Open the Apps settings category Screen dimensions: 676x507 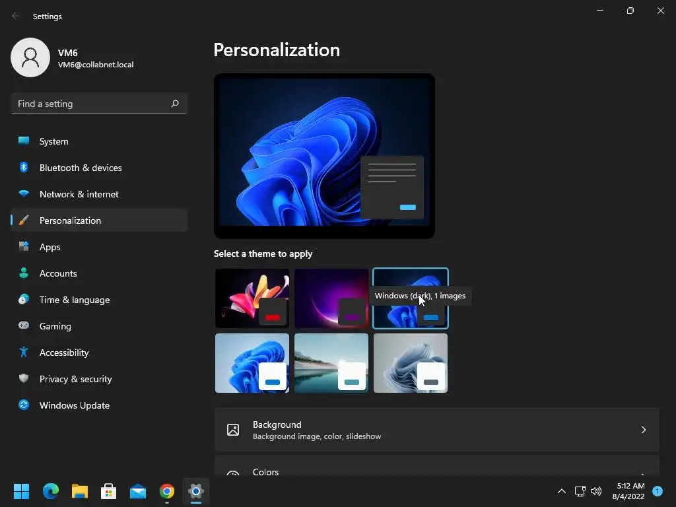99,247
